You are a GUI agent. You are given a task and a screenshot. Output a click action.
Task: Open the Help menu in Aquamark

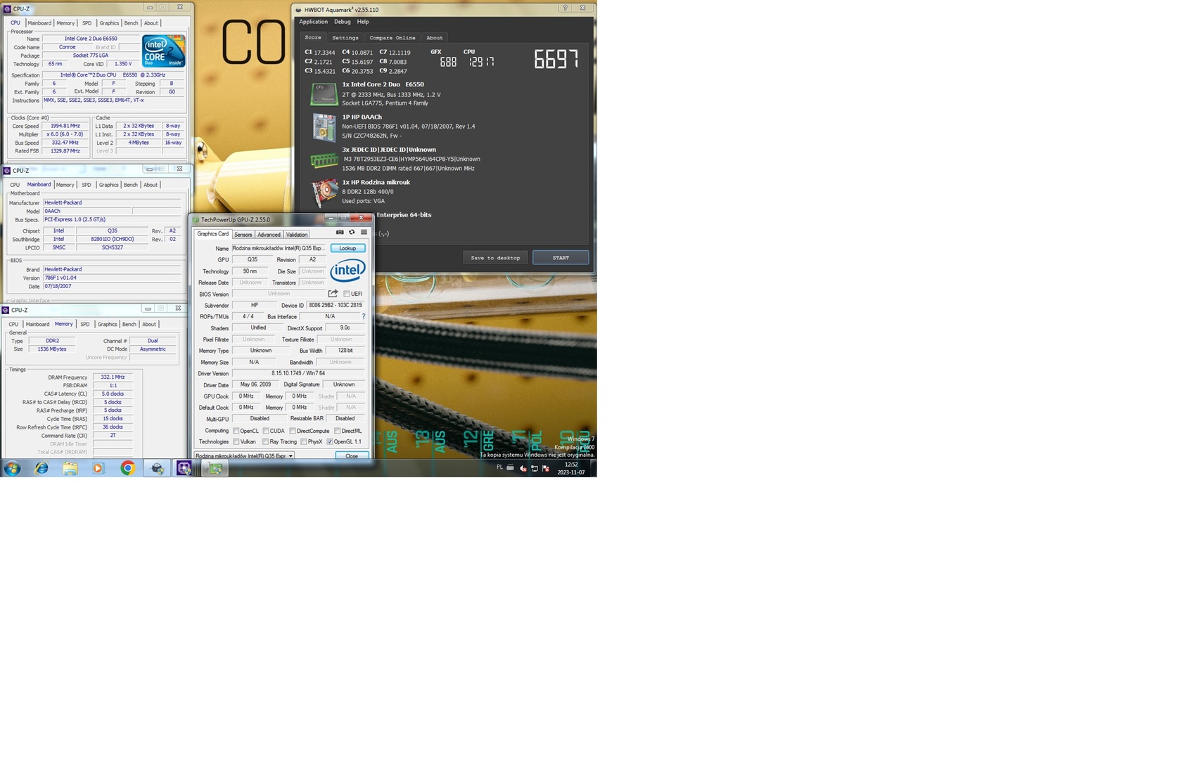363,22
